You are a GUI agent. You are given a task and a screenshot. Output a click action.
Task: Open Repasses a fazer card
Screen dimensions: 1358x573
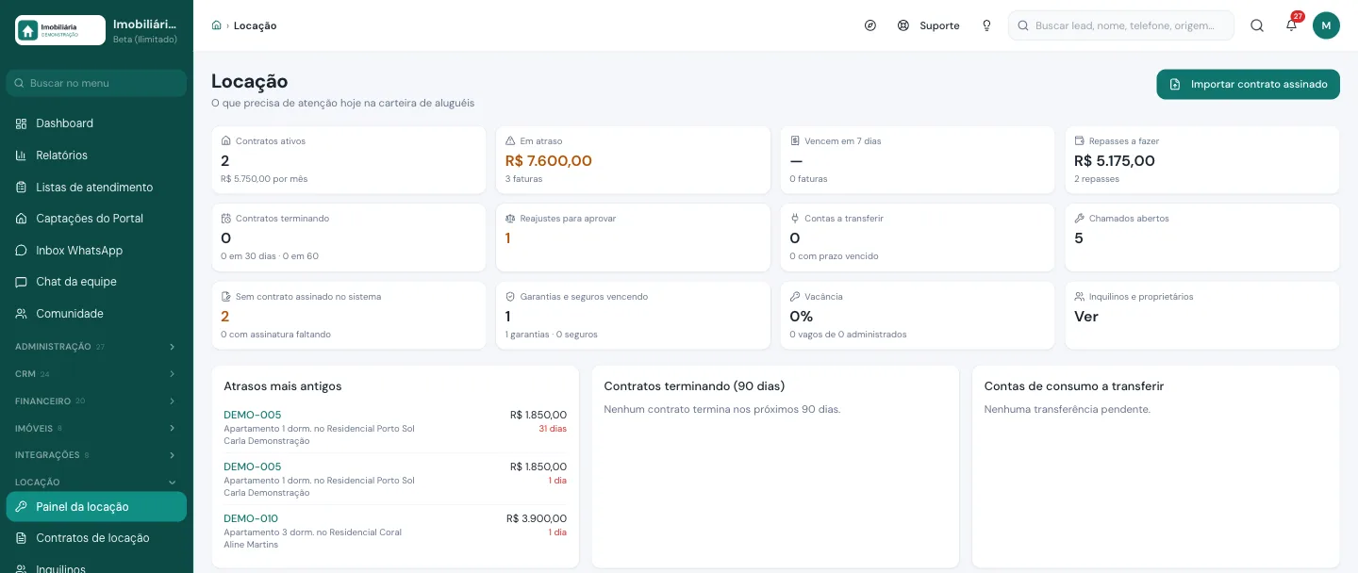tap(1202, 160)
